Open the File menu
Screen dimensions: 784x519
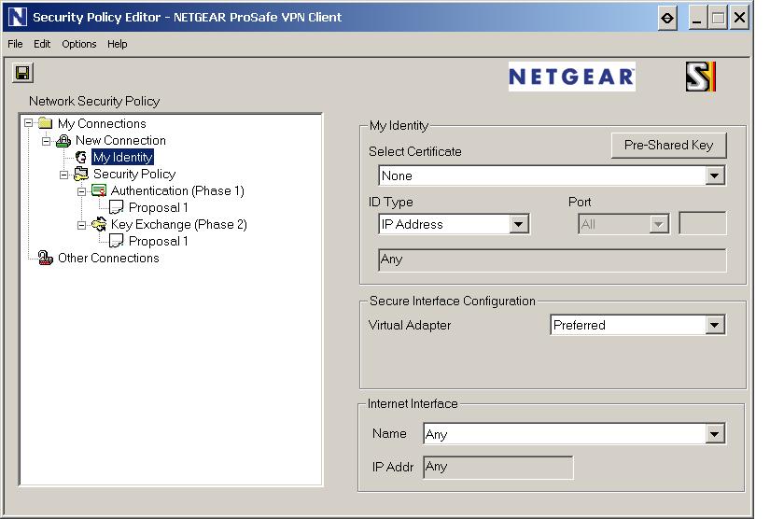coord(15,44)
